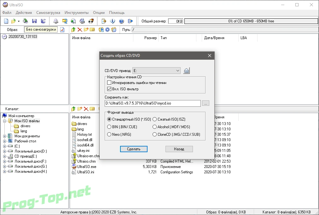Click the mount to virtual drive icon
The image size is (319, 215).
click(x=82, y=21)
